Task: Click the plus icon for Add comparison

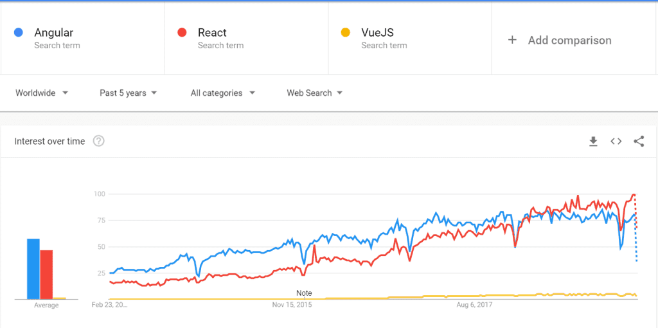Action: tap(512, 40)
